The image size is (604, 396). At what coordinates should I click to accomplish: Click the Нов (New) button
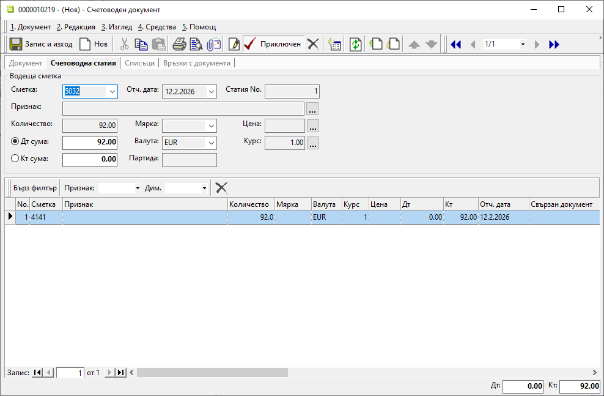point(94,44)
